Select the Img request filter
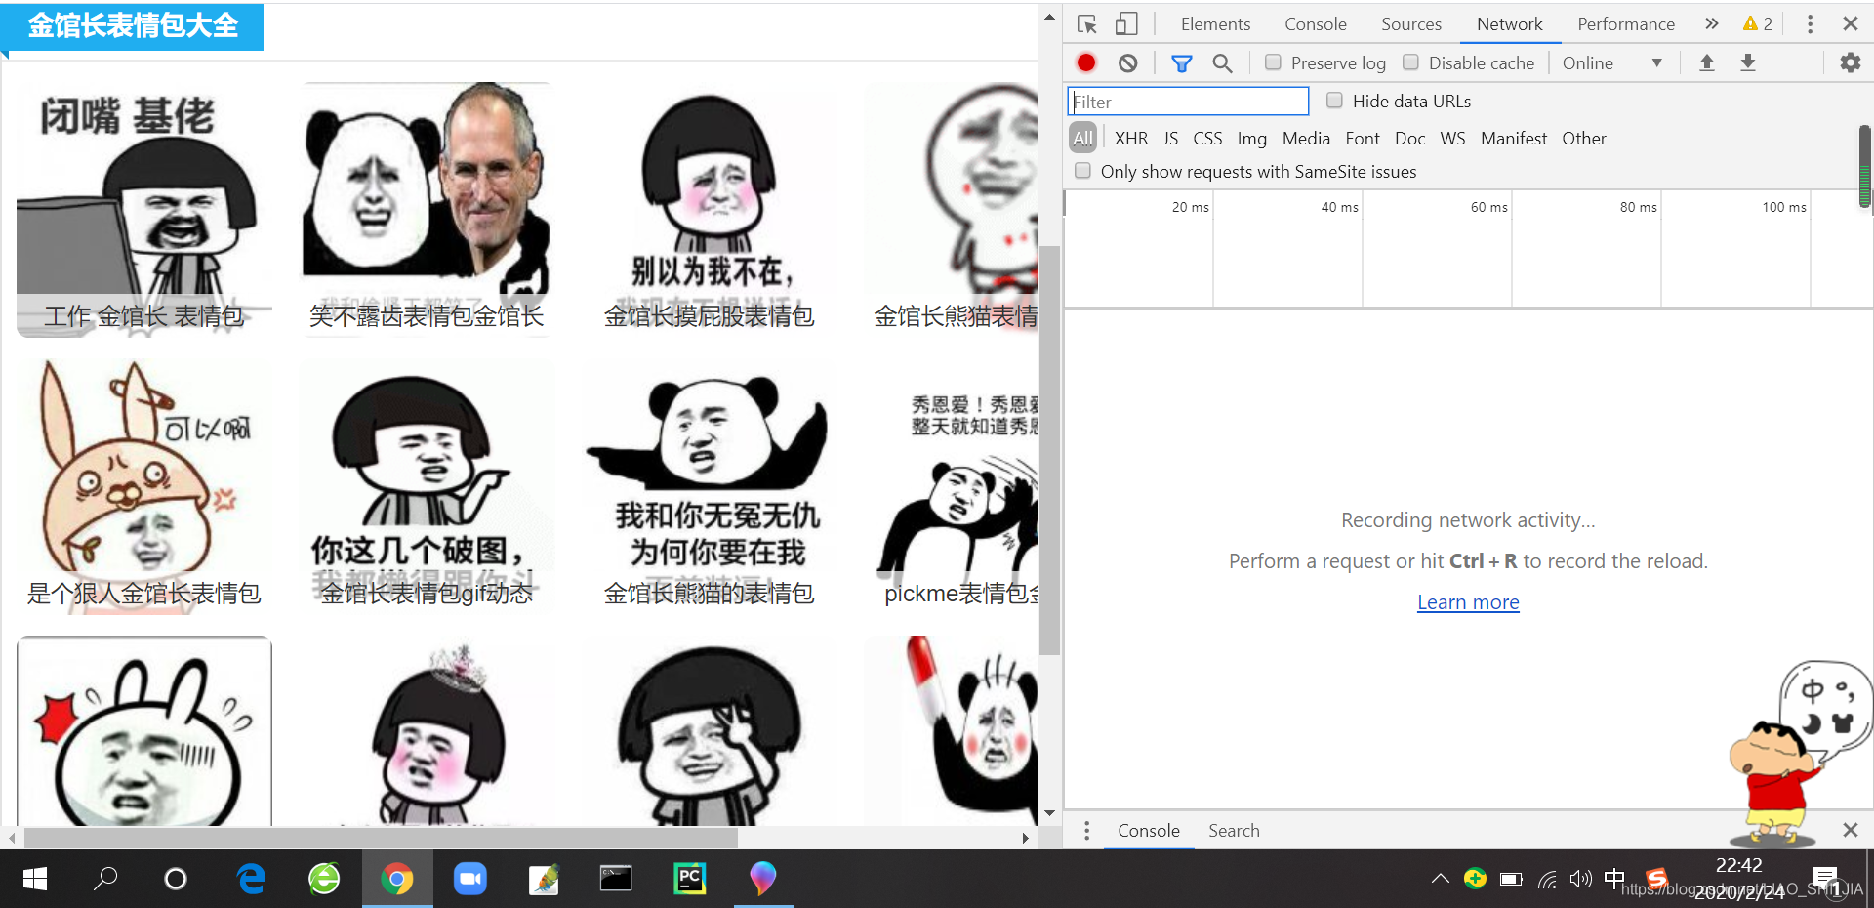Image resolution: width=1874 pixels, height=908 pixels. coord(1251,138)
